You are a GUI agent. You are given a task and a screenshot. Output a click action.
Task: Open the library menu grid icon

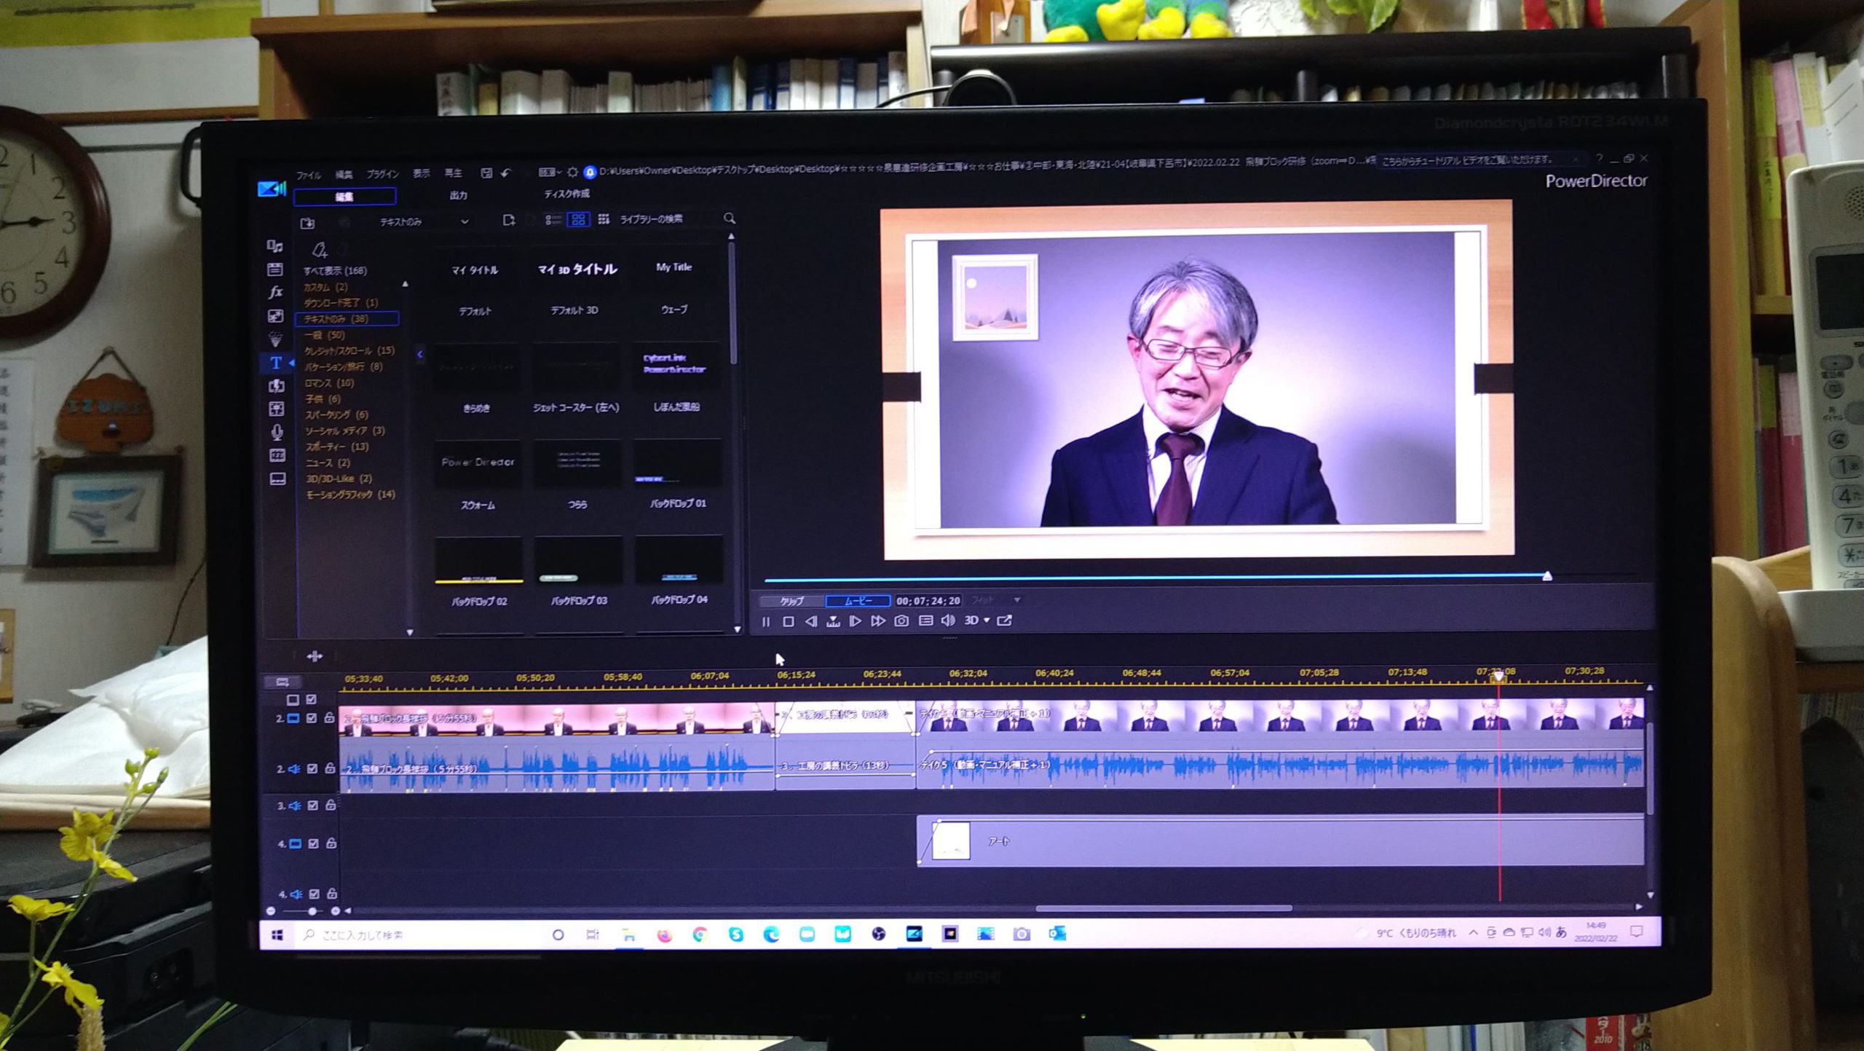point(604,219)
